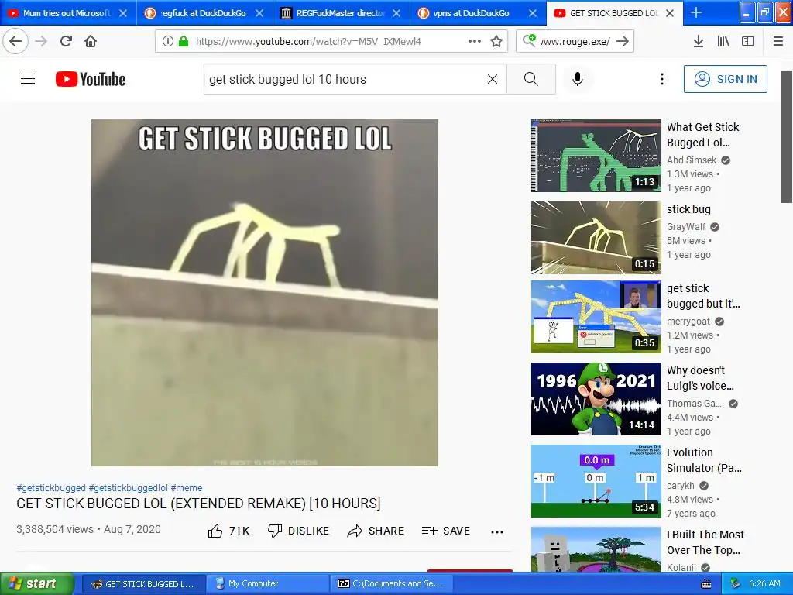This screenshot has height=595, width=793.
Task: Switch to the 'Mum tries out Microsoft' tab
Action: [68, 13]
